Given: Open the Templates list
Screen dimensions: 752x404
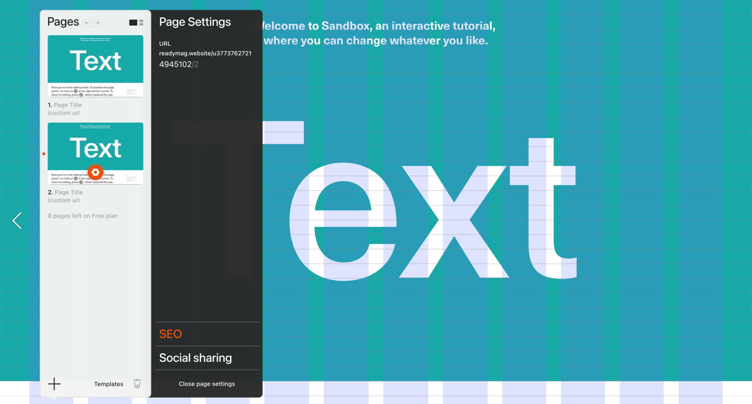Looking at the screenshot, I should (108, 384).
